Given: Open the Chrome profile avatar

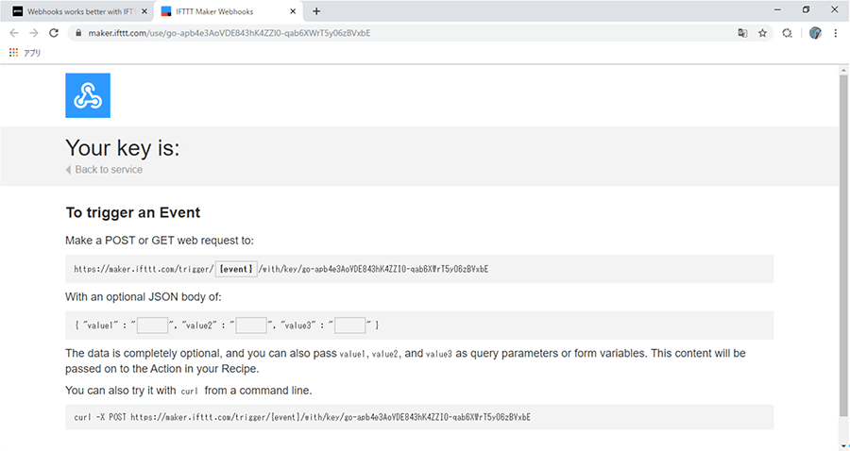Looking at the screenshot, I should [815, 33].
